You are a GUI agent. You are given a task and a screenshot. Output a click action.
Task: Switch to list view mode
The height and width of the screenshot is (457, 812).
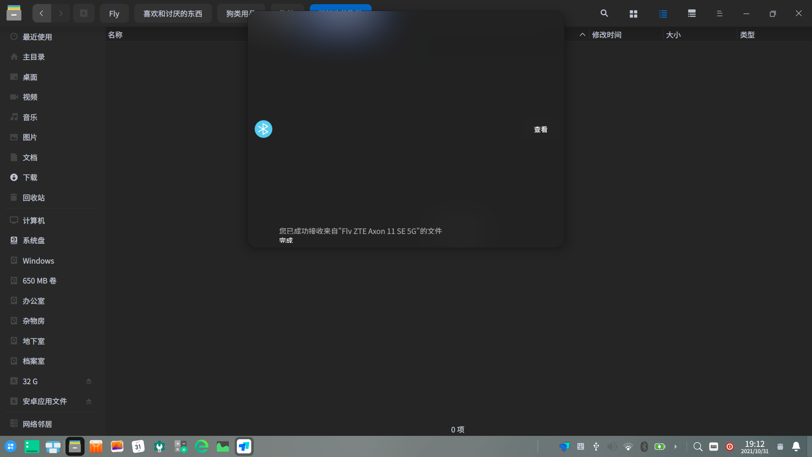(x=663, y=14)
